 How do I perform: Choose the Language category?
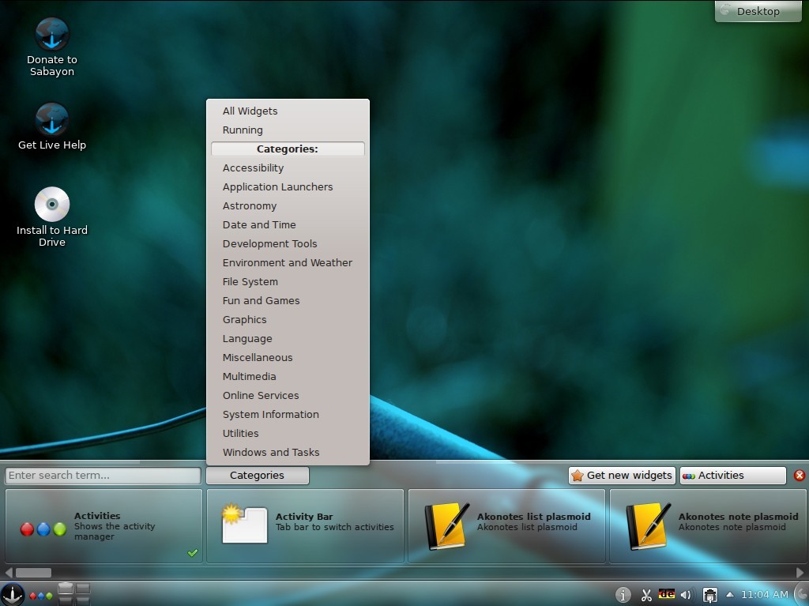pos(288,339)
